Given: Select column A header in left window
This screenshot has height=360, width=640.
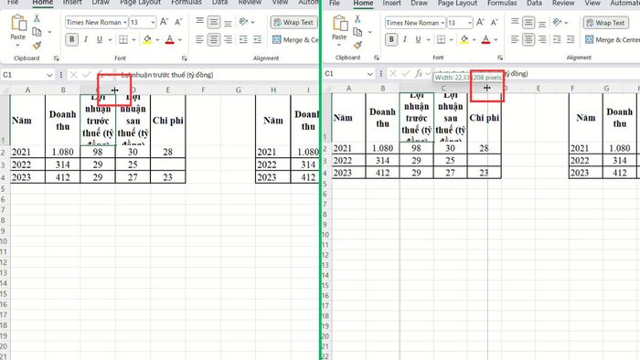Looking at the screenshot, I should click(x=27, y=90).
